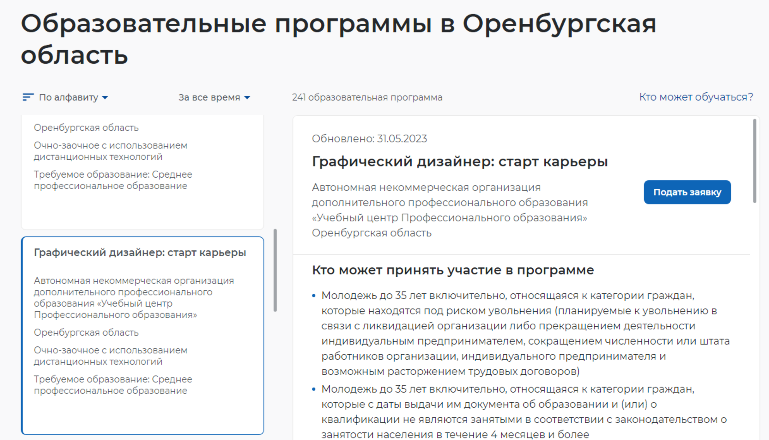Click the 241 образовательная программа counter
The height and width of the screenshot is (440, 769).
pos(367,97)
